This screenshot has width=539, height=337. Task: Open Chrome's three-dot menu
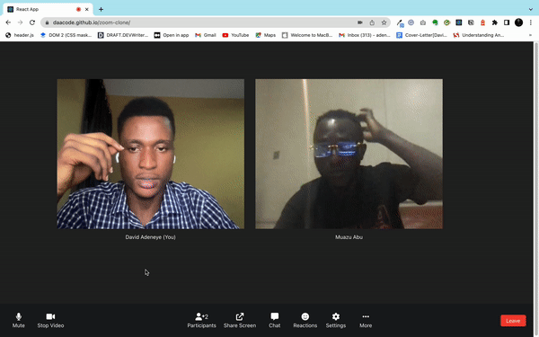531,22
